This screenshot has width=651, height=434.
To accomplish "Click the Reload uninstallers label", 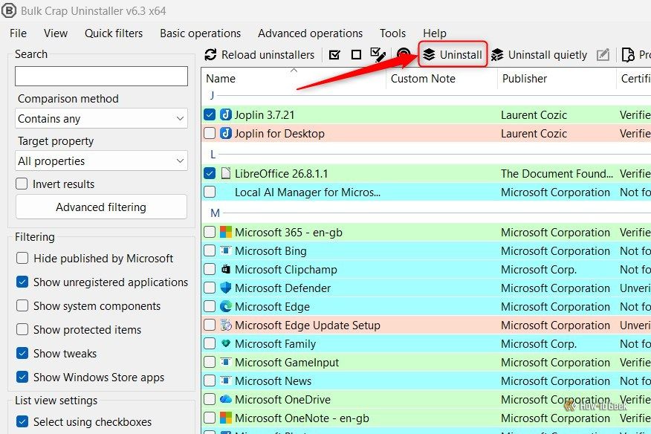I will pyautogui.click(x=268, y=55).
